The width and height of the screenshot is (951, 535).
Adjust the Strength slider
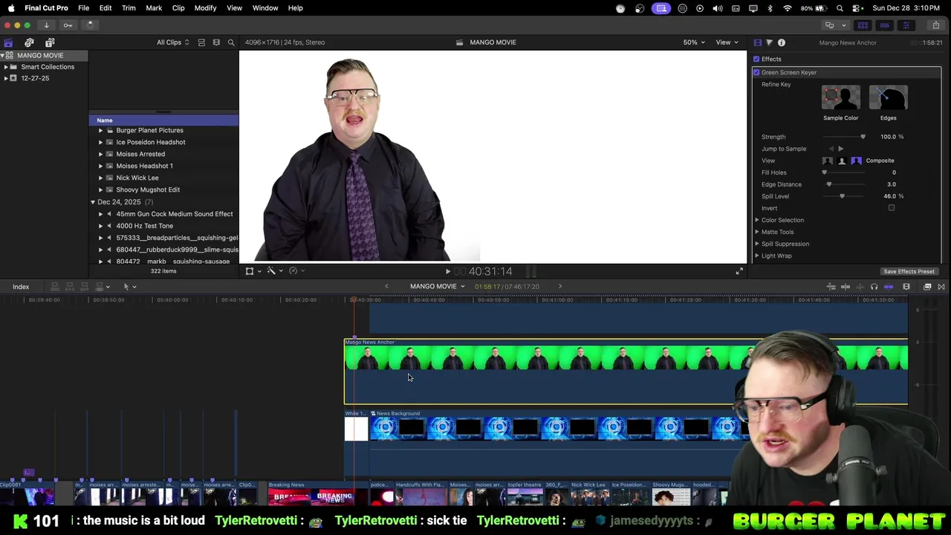click(x=844, y=137)
